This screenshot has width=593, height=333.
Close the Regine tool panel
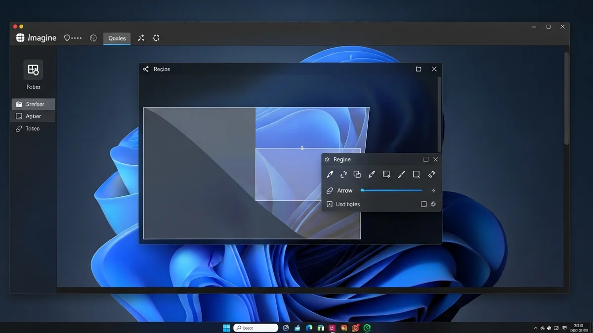435,159
